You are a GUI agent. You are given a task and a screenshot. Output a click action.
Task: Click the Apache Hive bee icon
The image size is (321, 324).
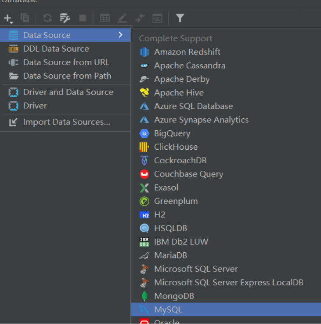[144, 92]
